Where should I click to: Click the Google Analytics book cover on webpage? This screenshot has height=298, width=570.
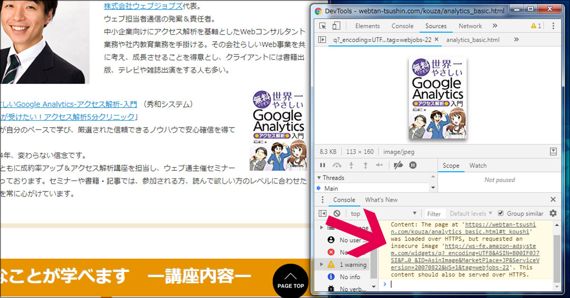[x=278, y=130]
